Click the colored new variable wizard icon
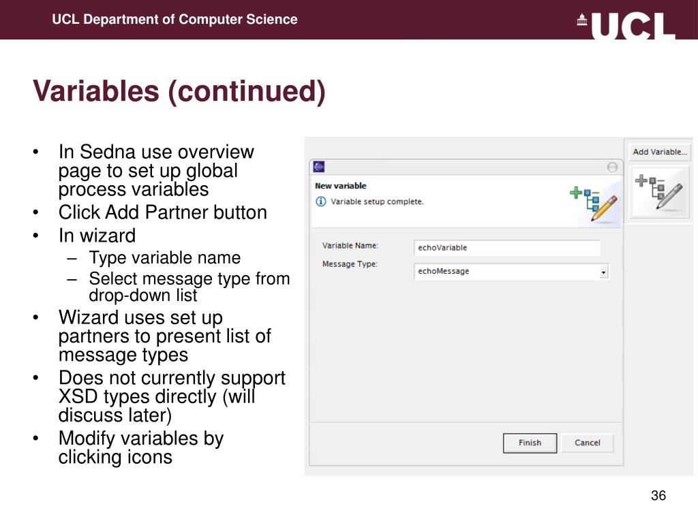This screenshot has width=698, height=523. [x=594, y=203]
